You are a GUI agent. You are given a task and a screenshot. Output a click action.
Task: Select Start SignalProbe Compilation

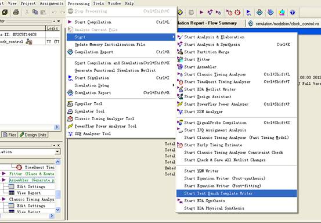[237, 123]
